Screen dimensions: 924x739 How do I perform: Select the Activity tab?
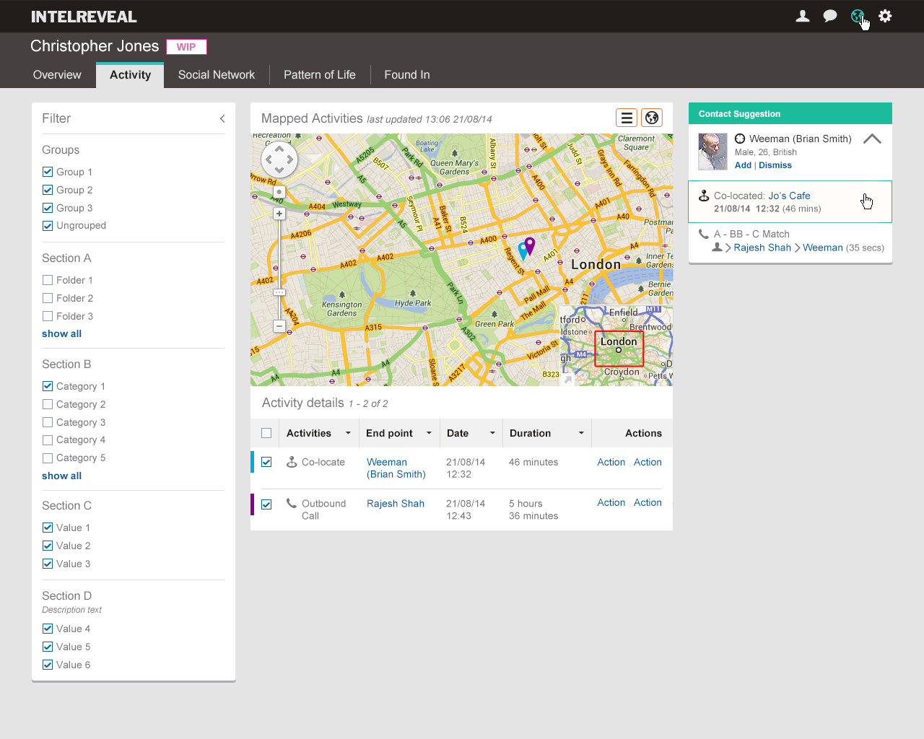click(x=130, y=75)
